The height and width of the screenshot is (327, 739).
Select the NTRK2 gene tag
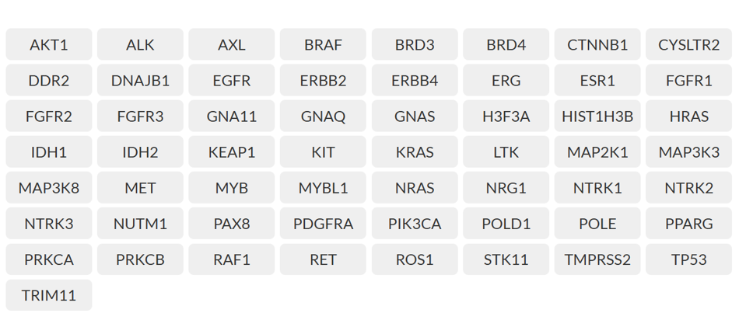(689, 188)
